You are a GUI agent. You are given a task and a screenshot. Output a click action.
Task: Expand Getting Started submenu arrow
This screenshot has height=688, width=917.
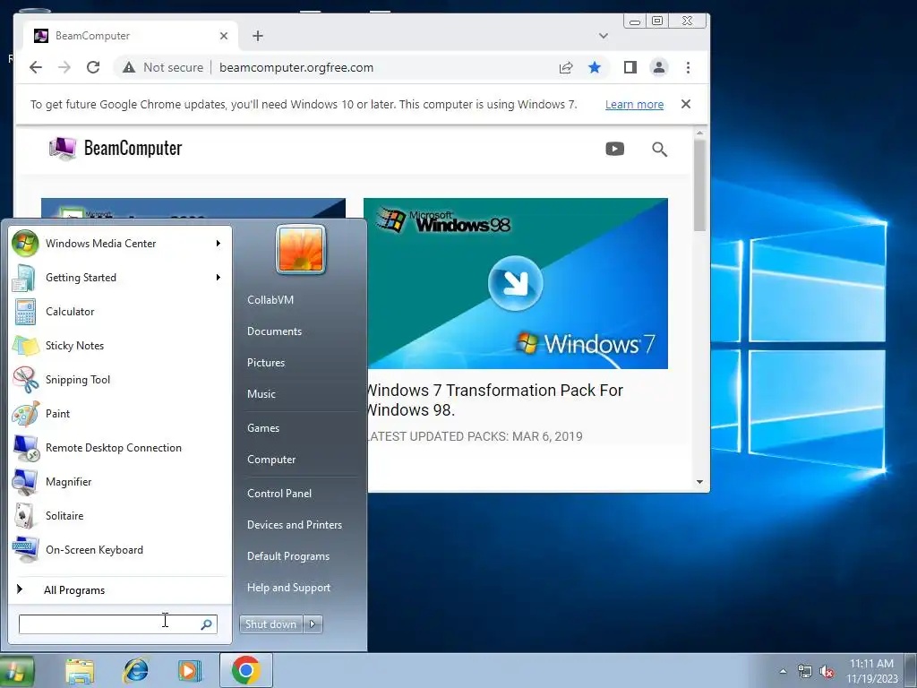pyautogui.click(x=219, y=278)
